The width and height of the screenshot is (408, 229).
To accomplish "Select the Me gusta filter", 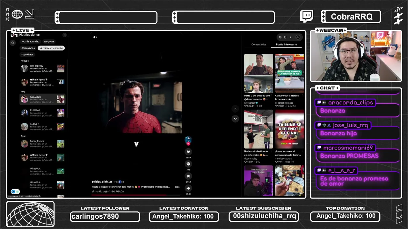I will point(49,42).
